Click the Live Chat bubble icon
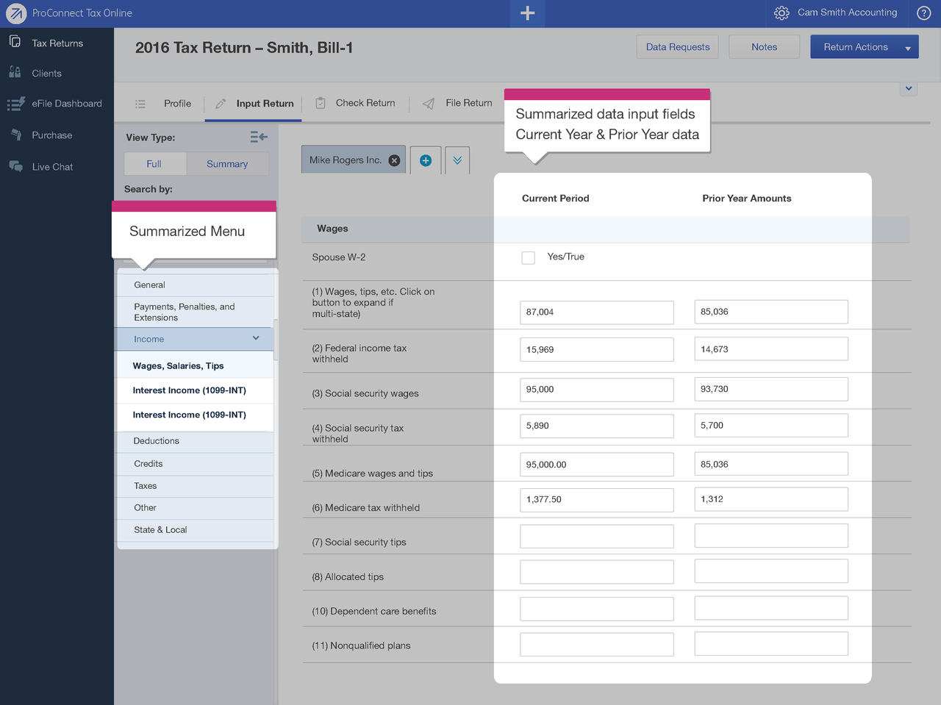The height and width of the screenshot is (705, 941). [x=15, y=166]
